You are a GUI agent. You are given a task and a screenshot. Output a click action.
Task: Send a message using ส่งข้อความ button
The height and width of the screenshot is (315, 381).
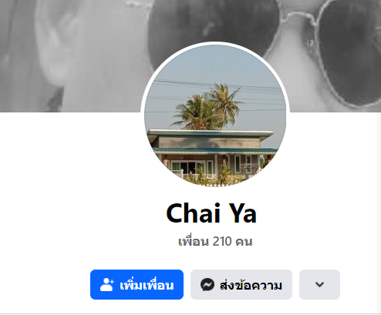[x=241, y=284]
